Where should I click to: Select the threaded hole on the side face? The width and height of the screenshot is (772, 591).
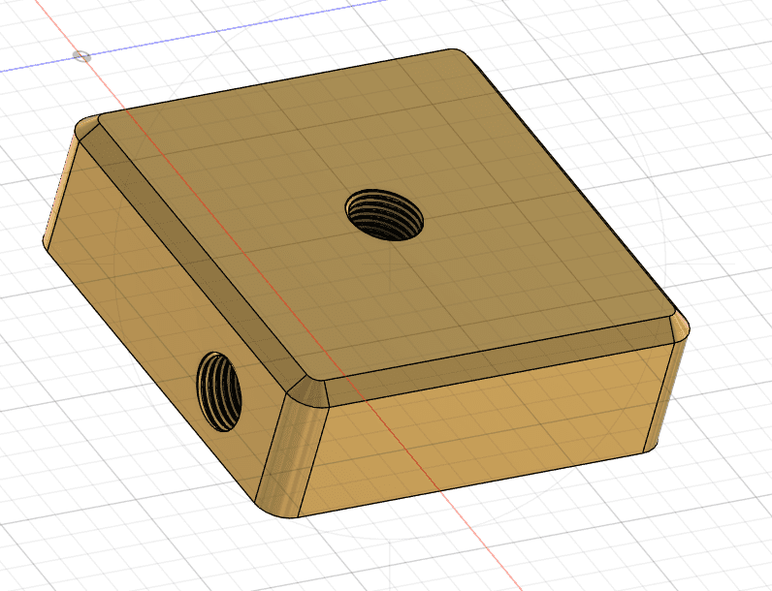coord(219,391)
